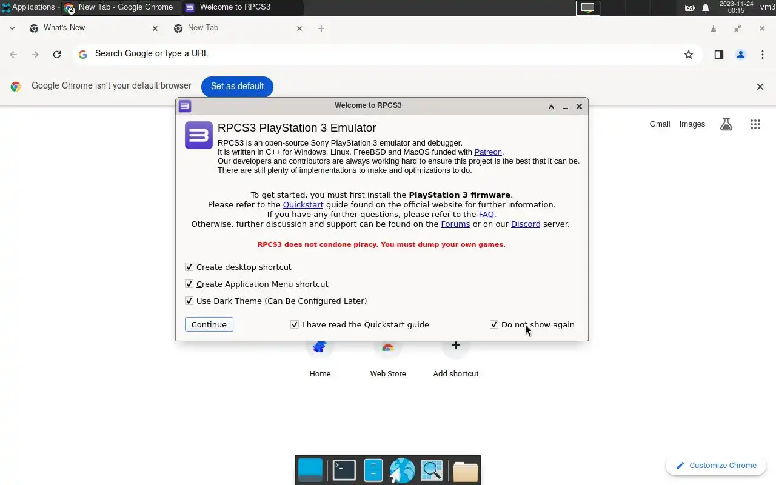
Task: Click Set as default button
Action: (237, 86)
